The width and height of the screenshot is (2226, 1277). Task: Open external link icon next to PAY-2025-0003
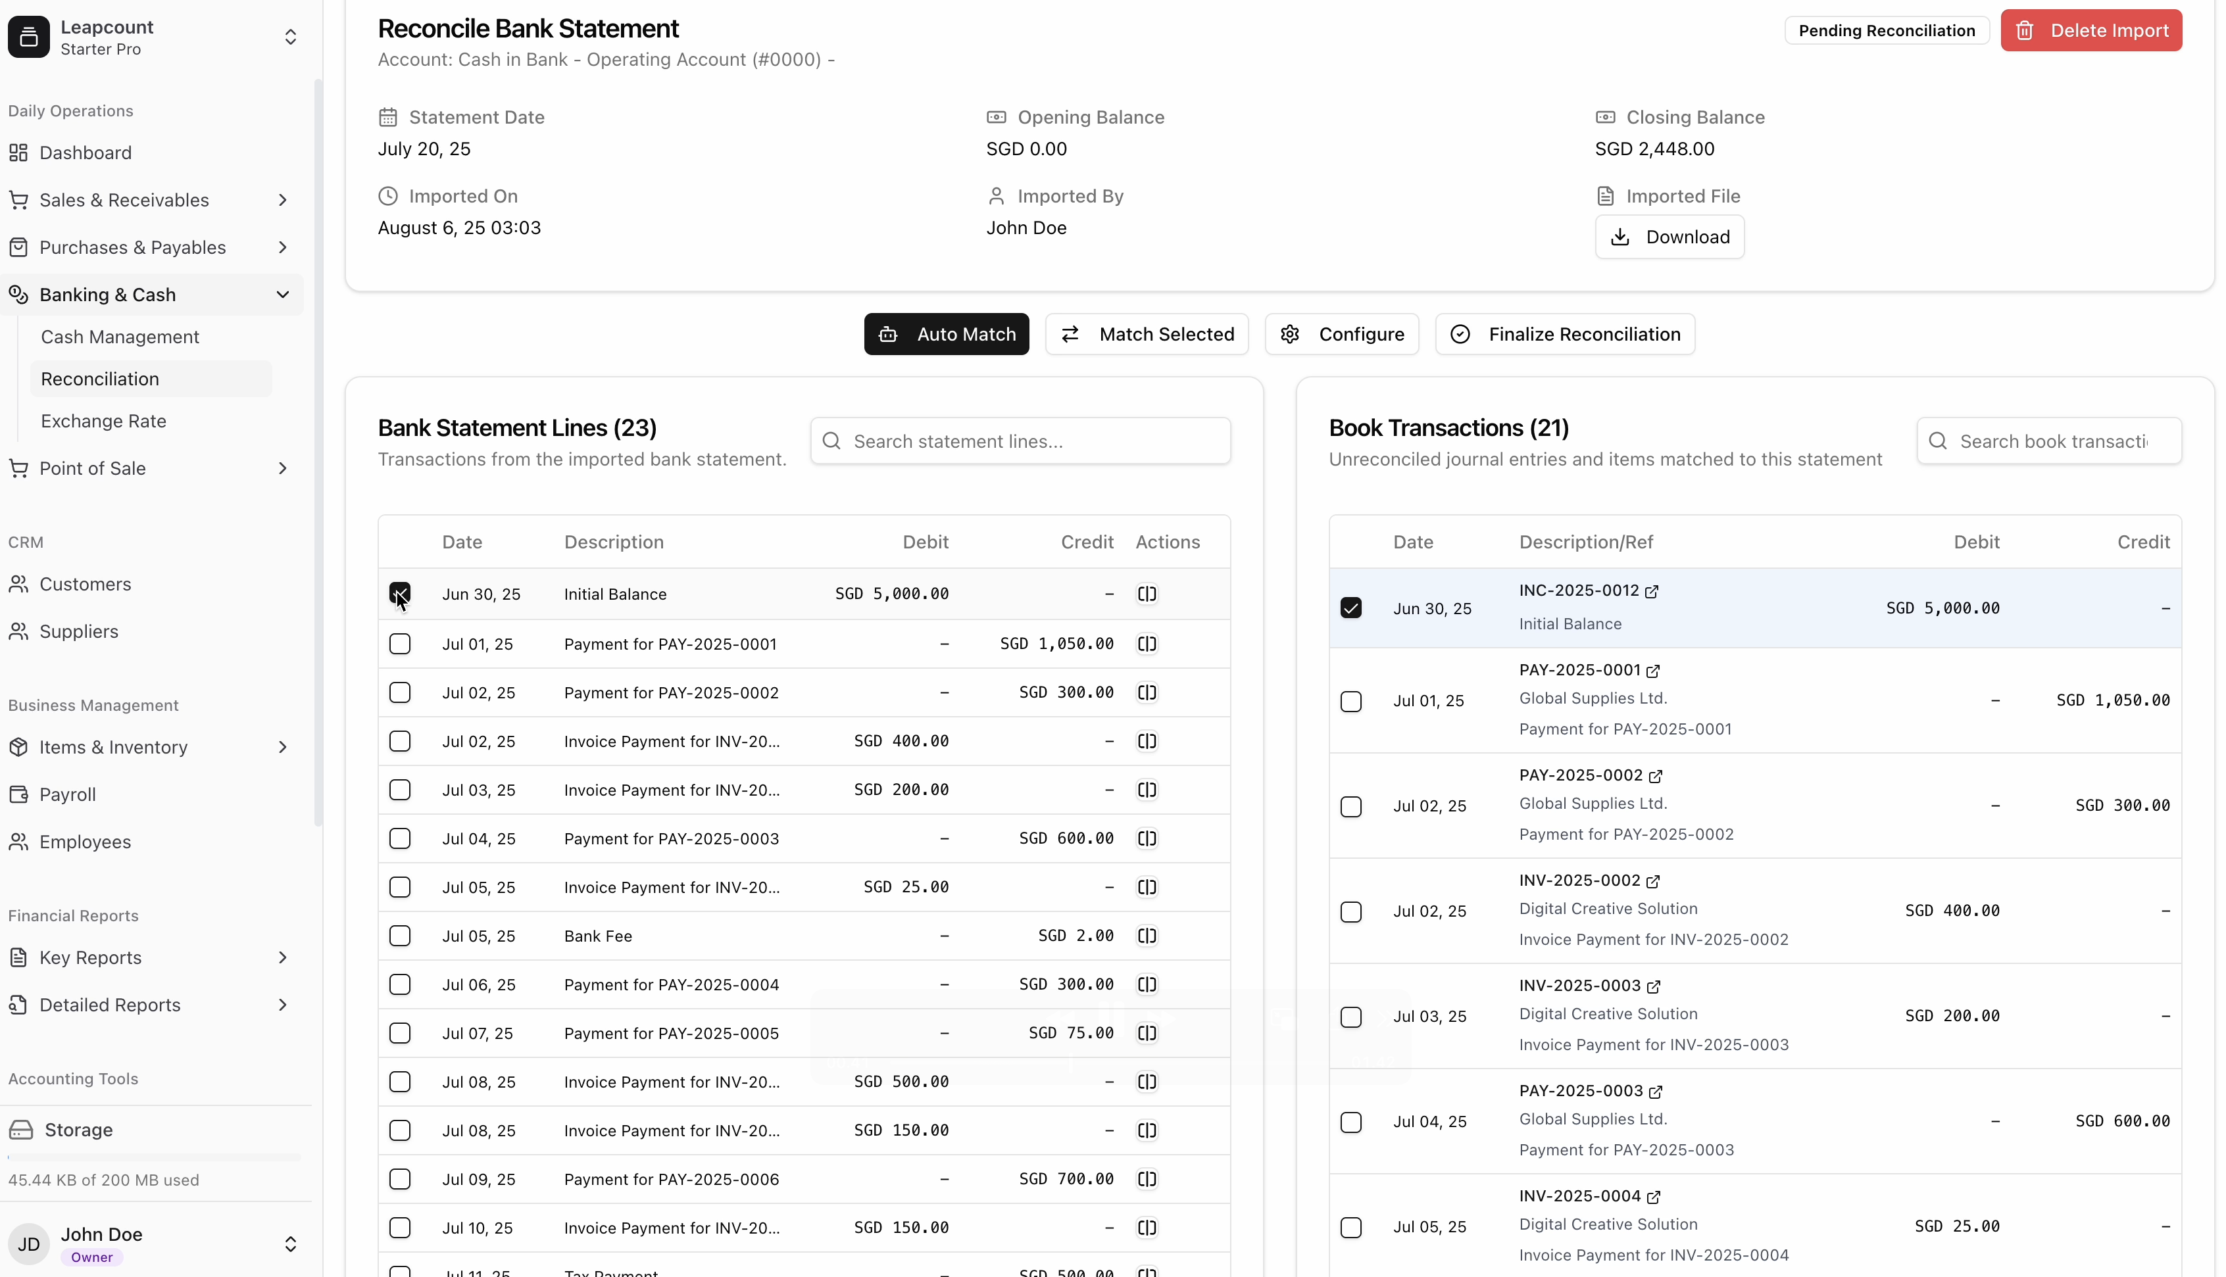[1656, 1092]
